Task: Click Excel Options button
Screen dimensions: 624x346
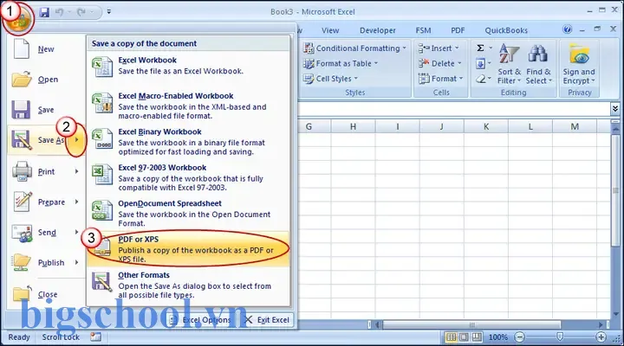Action: pyautogui.click(x=200, y=320)
